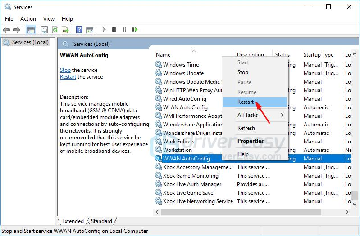Select the Xbox Accessory Management row
The height and width of the screenshot is (236, 360).
pyautogui.click(x=252, y=167)
